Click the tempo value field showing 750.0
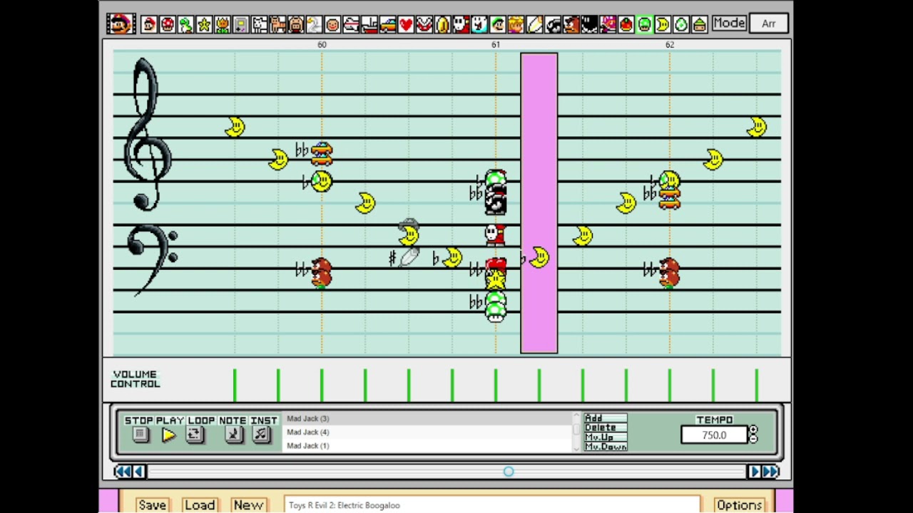The height and width of the screenshot is (513, 913). pyautogui.click(x=714, y=435)
